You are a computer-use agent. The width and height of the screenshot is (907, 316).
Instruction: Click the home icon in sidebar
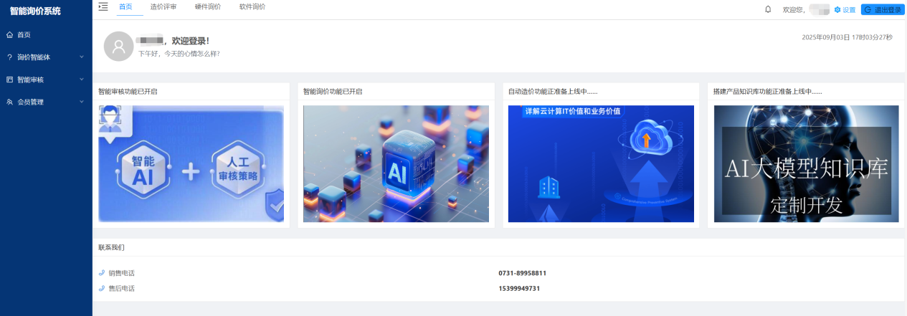(9, 34)
